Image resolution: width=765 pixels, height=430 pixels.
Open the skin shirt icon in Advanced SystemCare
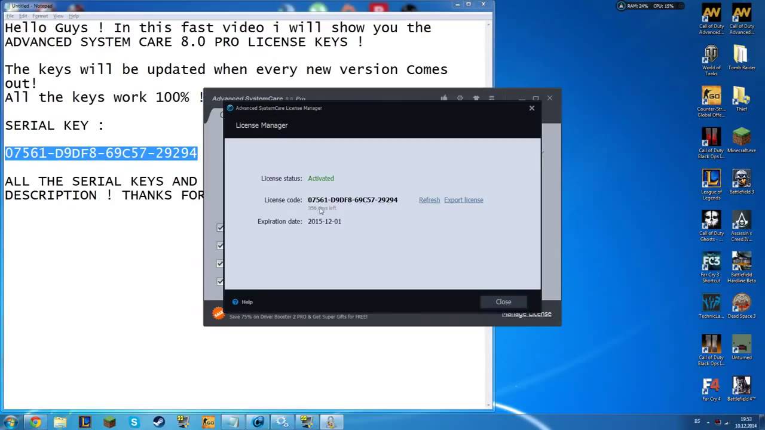click(476, 99)
